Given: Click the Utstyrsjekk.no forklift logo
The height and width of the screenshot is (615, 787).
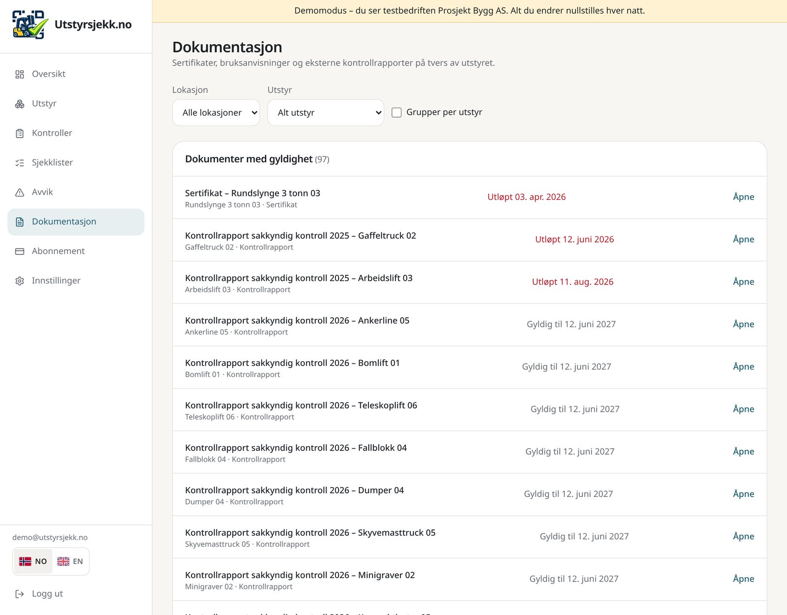Looking at the screenshot, I should click(x=30, y=25).
